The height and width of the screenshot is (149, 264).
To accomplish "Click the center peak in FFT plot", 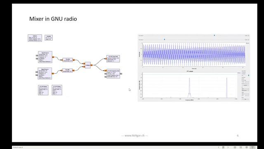I will coord(189,87).
